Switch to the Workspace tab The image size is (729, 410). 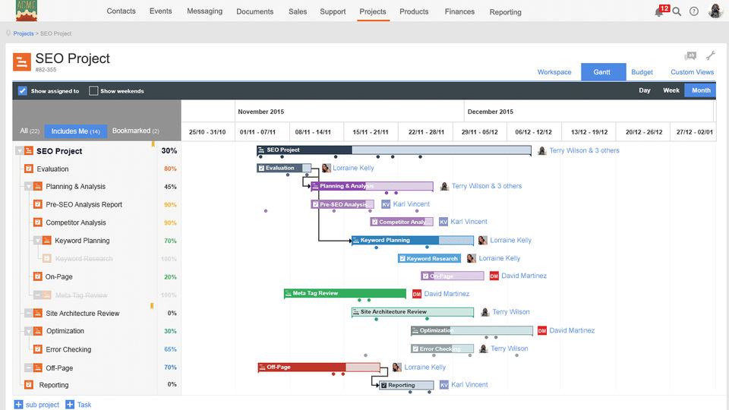(554, 72)
